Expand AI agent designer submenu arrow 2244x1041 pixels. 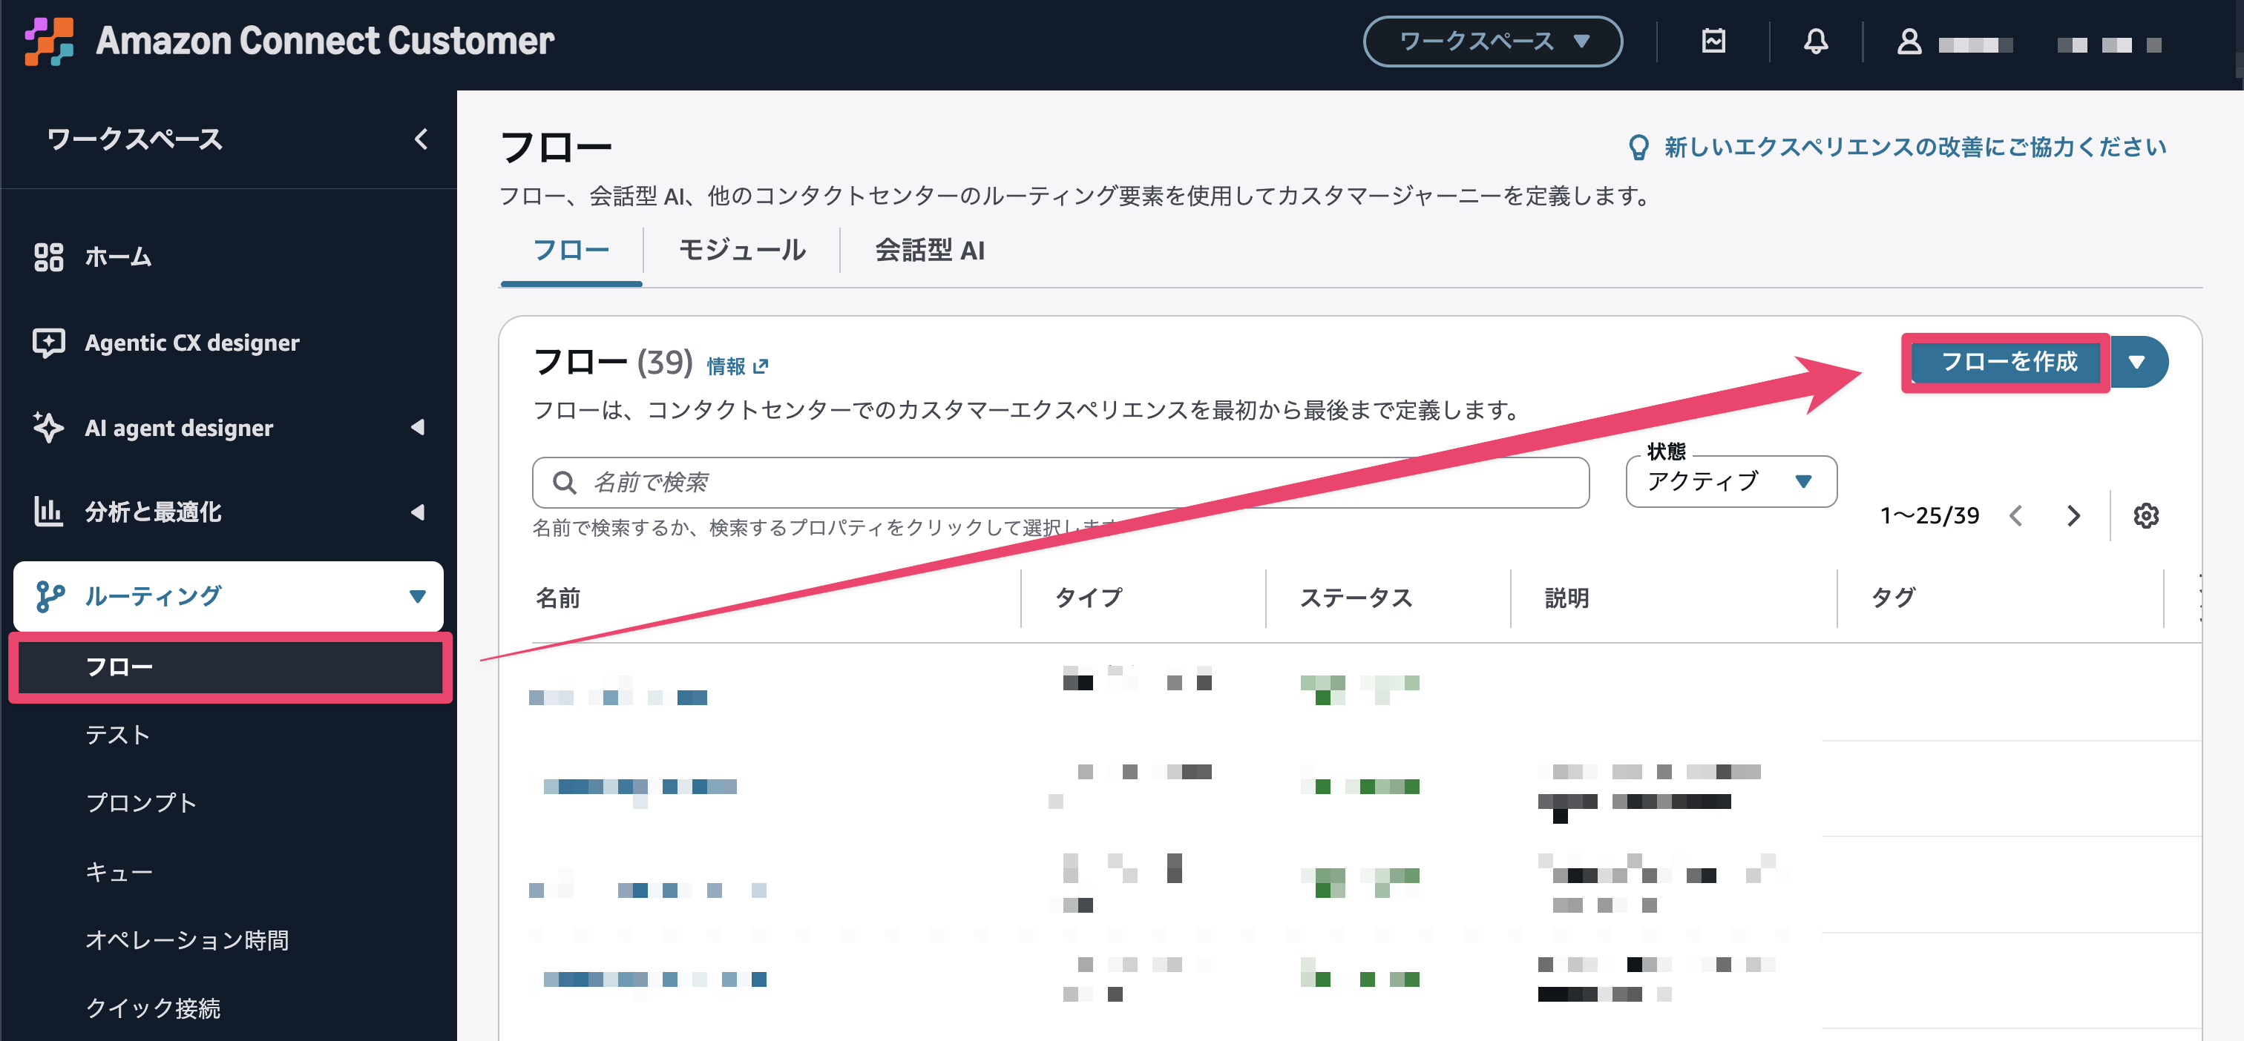point(418,427)
